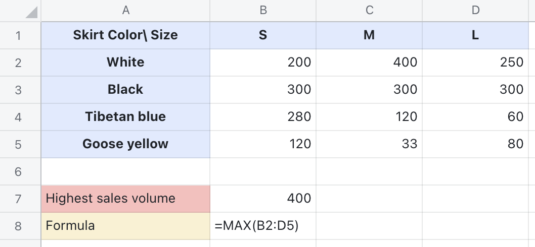Click the 'Goose yellow' cell
Viewport: 535px width, 247px height.
125,144
